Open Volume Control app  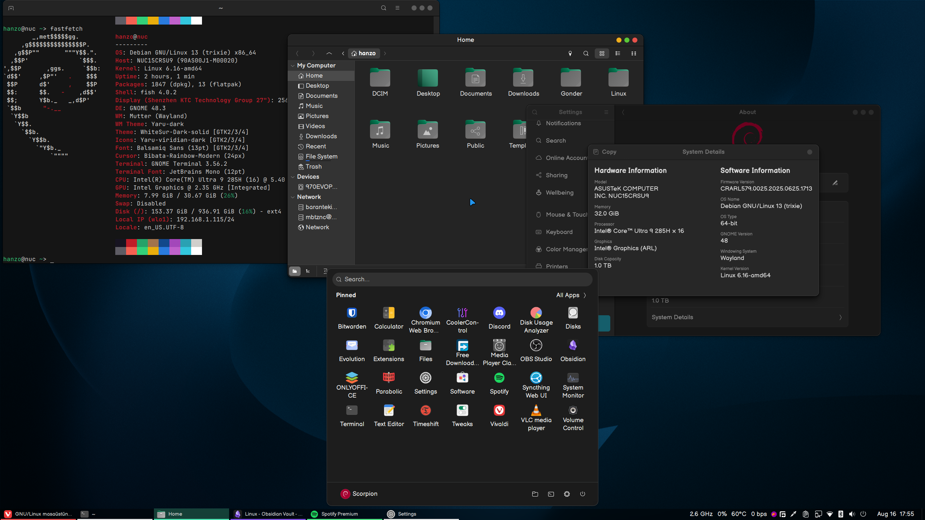click(x=573, y=417)
